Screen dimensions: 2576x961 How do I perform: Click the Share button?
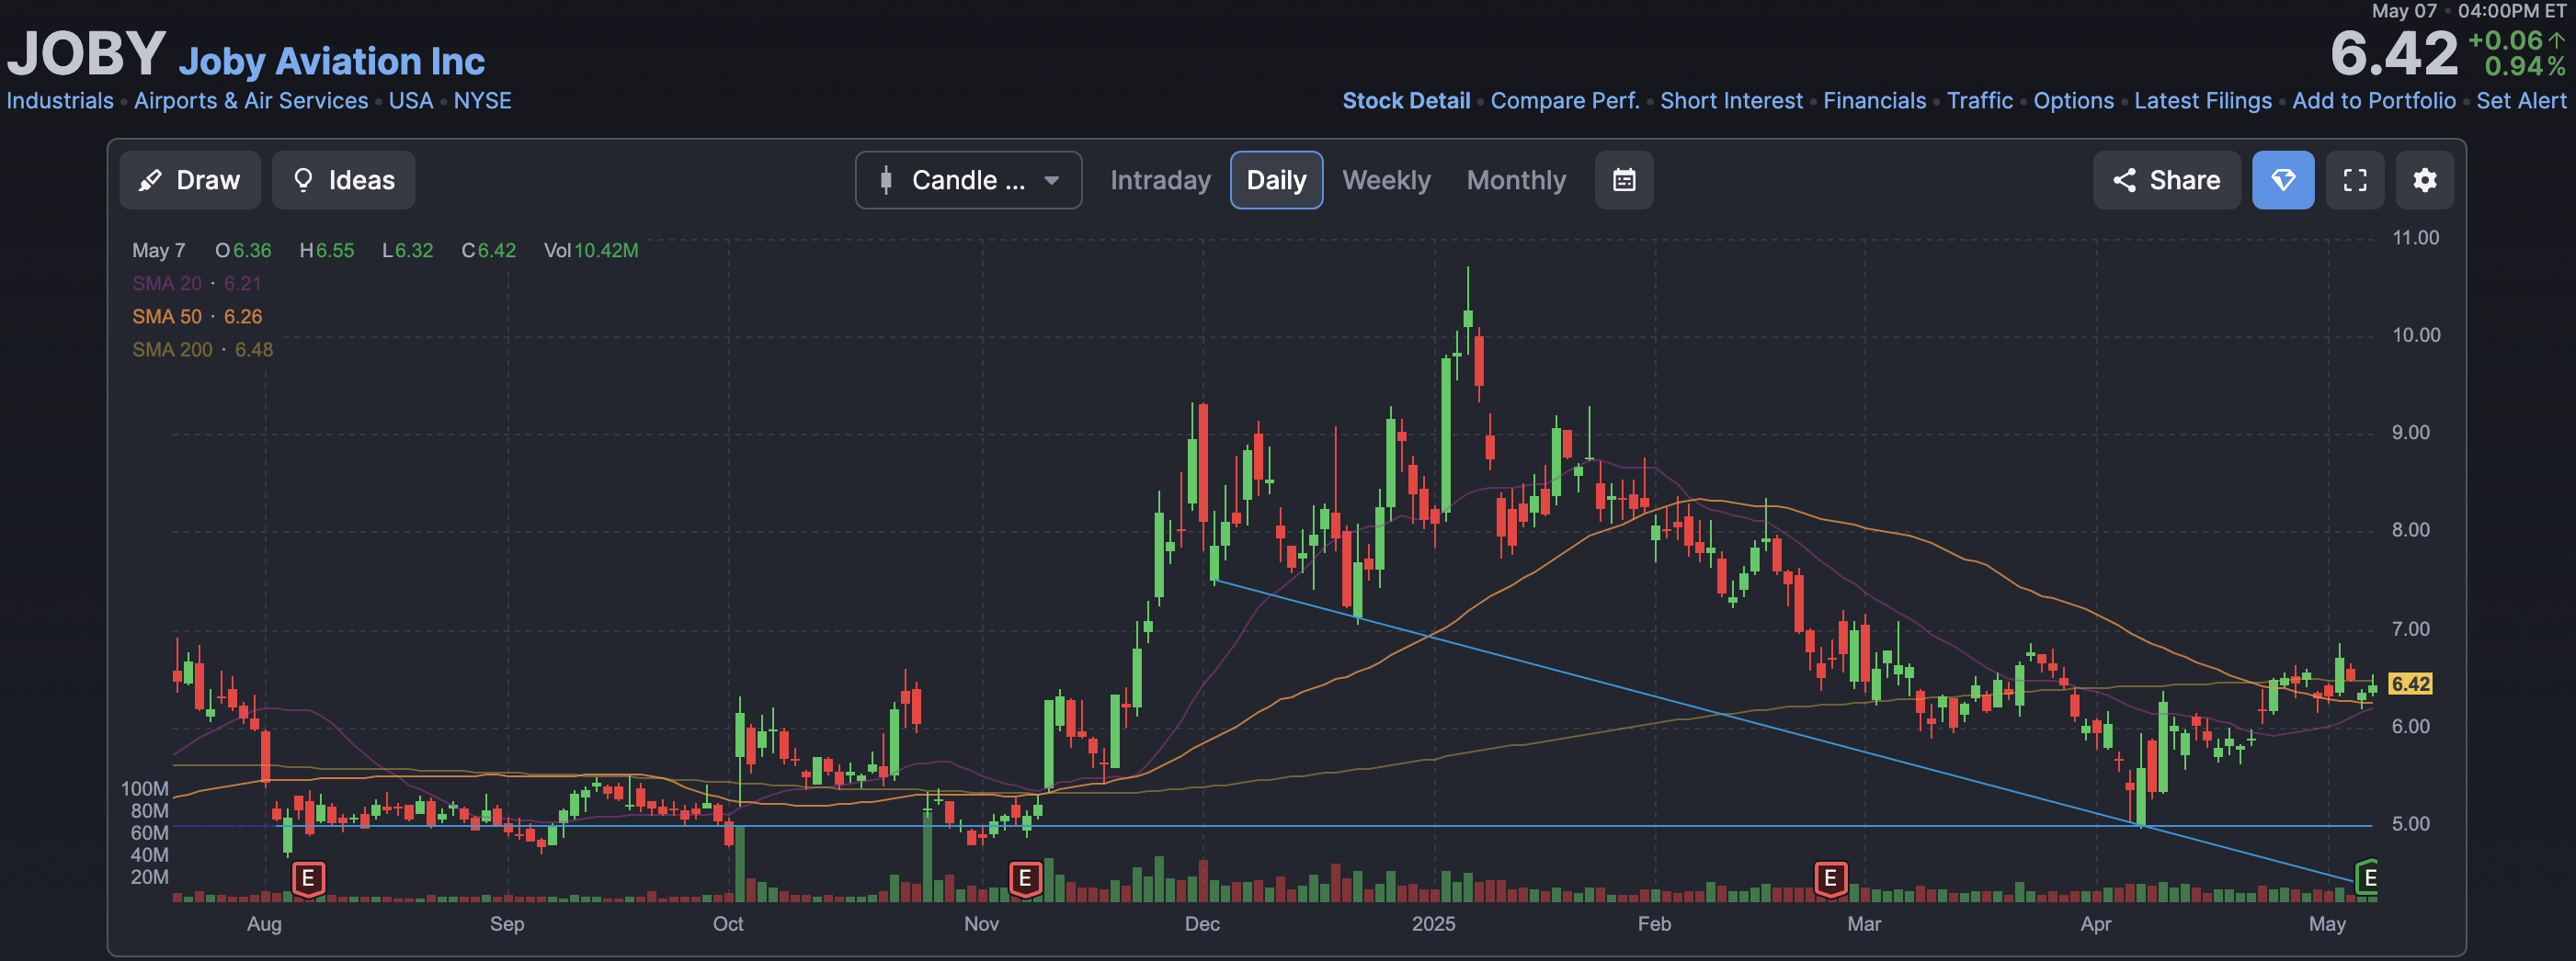pyautogui.click(x=2166, y=180)
